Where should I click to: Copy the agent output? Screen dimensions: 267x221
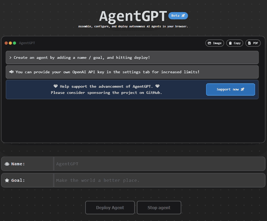[x=235, y=43]
